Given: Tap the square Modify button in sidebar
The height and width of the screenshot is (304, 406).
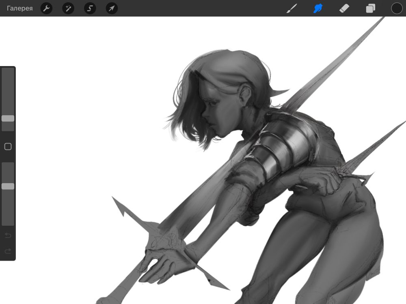Looking at the screenshot, I should [x=8, y=147].
